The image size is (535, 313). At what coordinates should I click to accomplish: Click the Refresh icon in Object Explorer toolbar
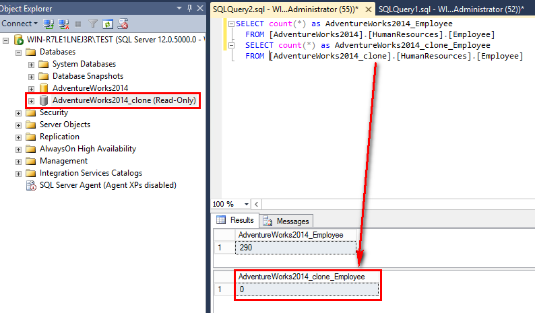tap(108, 24)
